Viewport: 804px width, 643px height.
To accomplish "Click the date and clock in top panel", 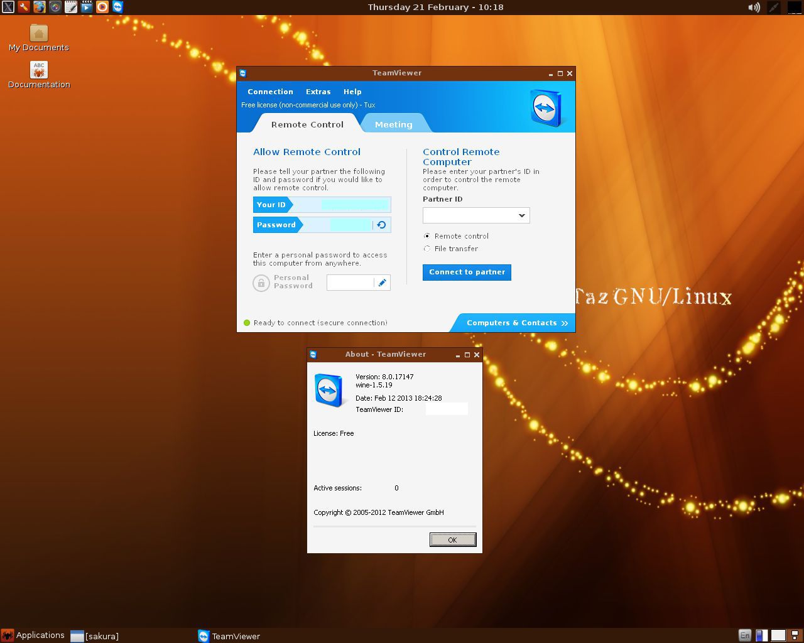I will (x=435, y=7).
